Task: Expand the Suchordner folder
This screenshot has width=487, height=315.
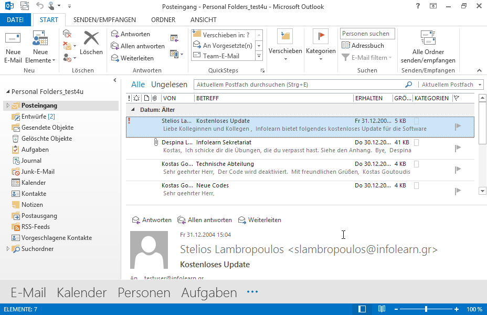Action: point(8,248)
